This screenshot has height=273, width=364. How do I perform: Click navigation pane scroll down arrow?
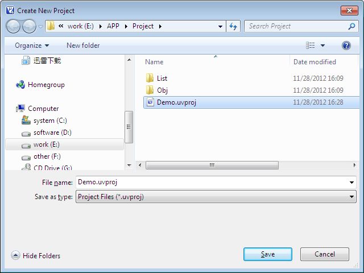click(129, 166)
